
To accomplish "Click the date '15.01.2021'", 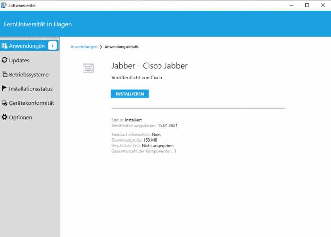I will point(168,126).
